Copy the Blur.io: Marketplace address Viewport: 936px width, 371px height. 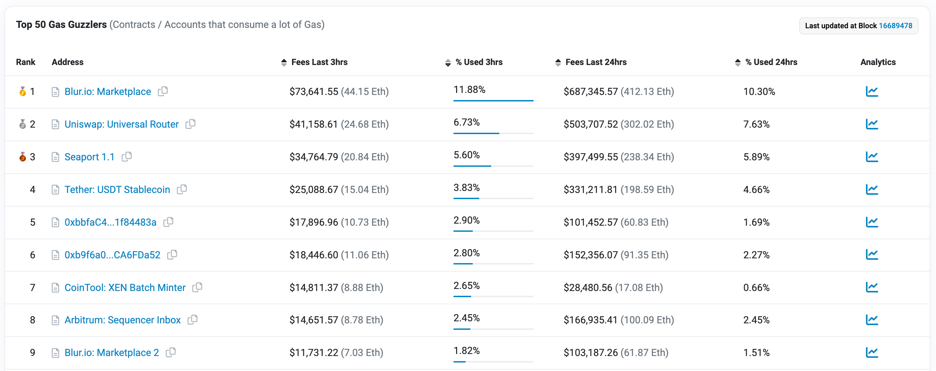pos(163,91)
